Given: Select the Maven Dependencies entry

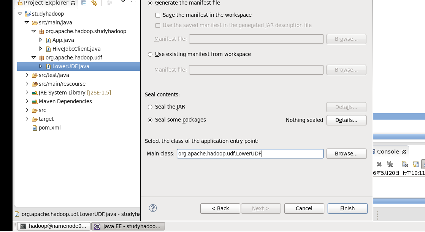Looking at the screenshot, I should (65, 101).
